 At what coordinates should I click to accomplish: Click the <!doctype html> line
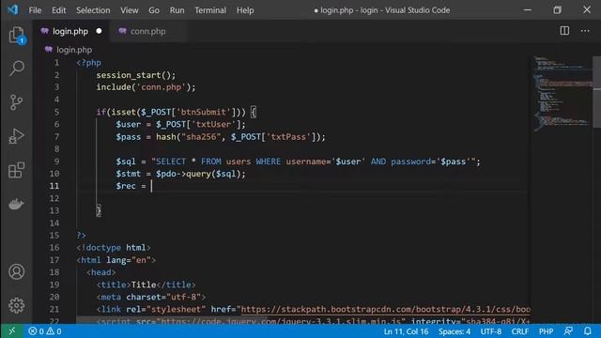pyautogui.click(x=114, y=248)
